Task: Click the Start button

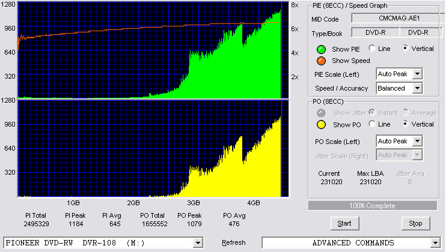Action: 345,224
